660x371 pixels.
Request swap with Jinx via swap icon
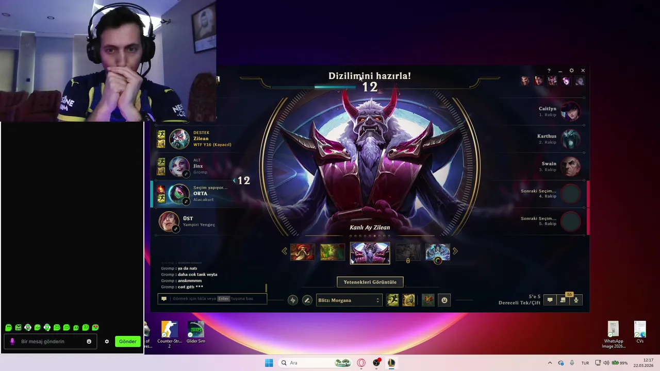[186, 174]
